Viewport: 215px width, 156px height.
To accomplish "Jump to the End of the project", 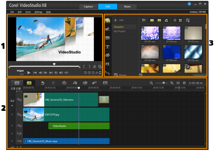I will pyautogui.click(x=51, y=73).
